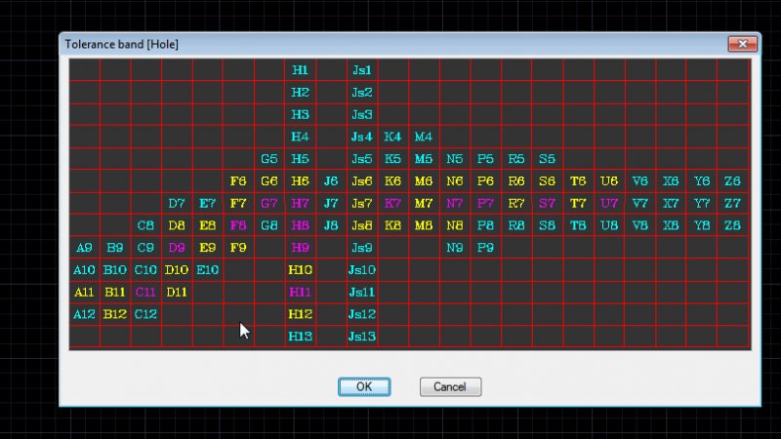Close the Tolerance band dialog
The height and width of the screenshot is (439, 781).
[743, 44]
